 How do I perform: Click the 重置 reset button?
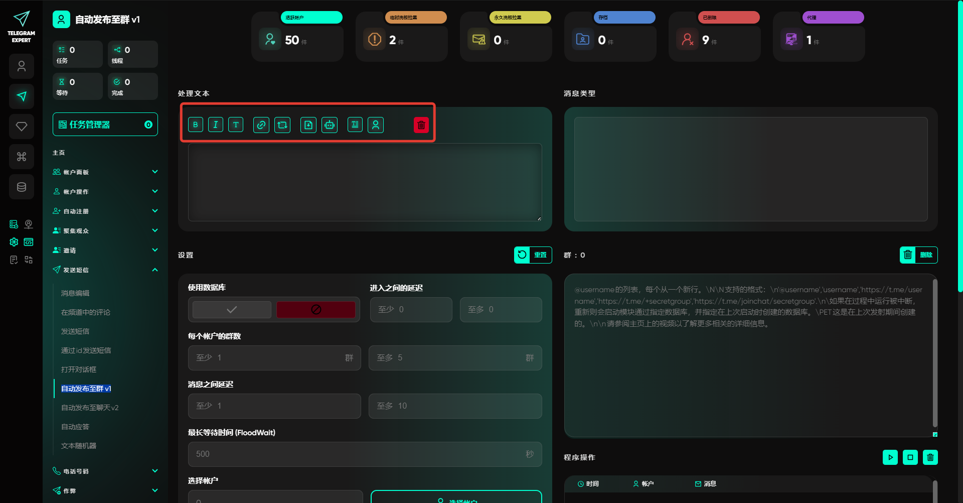click(x=533, y=255)
